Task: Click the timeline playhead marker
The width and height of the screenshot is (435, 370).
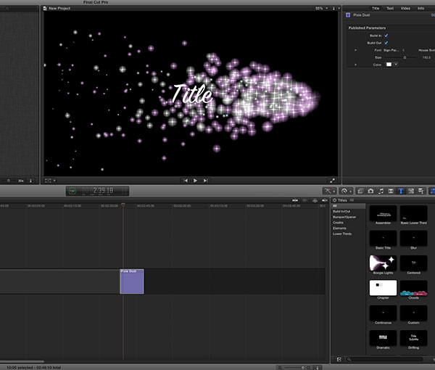Action: click(x=123, y=205)
